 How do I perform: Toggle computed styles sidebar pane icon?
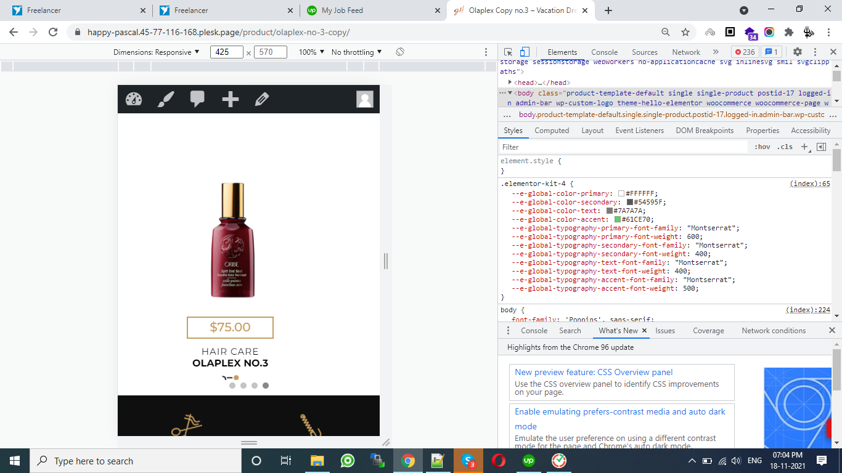[821, 147]
